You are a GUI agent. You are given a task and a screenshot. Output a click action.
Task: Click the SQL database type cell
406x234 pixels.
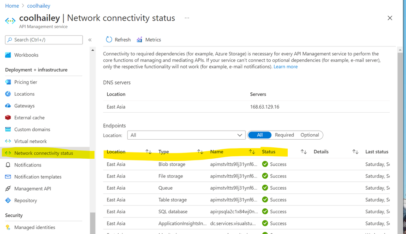173,212
